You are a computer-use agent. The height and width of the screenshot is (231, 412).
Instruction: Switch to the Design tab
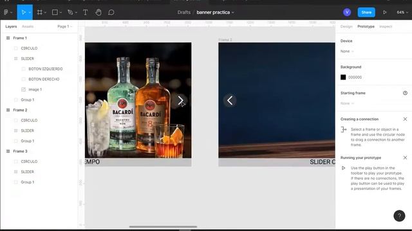click(x=346, y=26)
